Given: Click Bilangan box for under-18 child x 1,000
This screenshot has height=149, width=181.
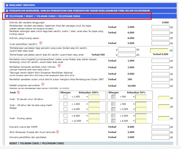Looking at the screenshot, I should (66, 97).
